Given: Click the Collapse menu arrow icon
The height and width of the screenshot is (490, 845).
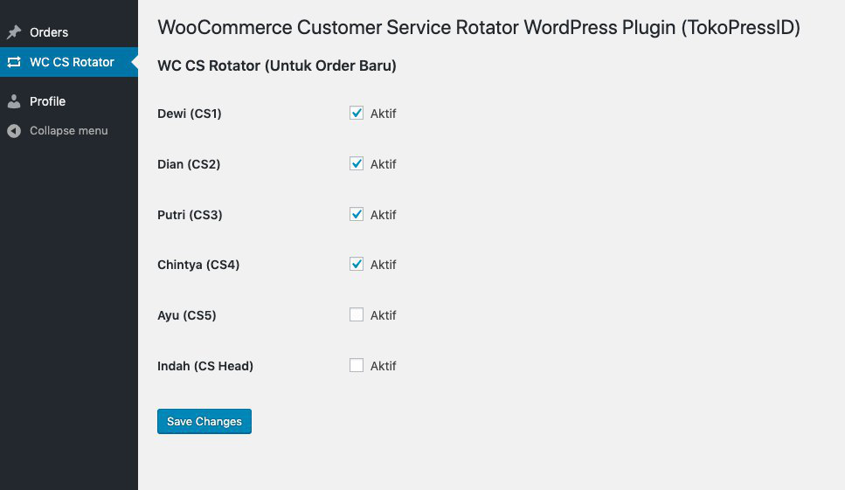Looking at the screenshot, I should pos(14,131).
